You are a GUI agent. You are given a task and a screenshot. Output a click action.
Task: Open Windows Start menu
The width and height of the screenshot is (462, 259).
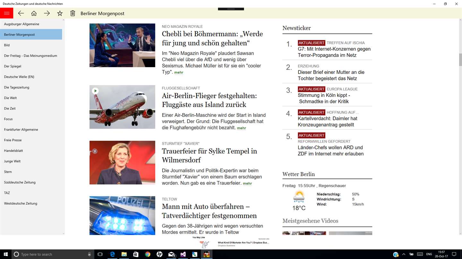[6, 254]
